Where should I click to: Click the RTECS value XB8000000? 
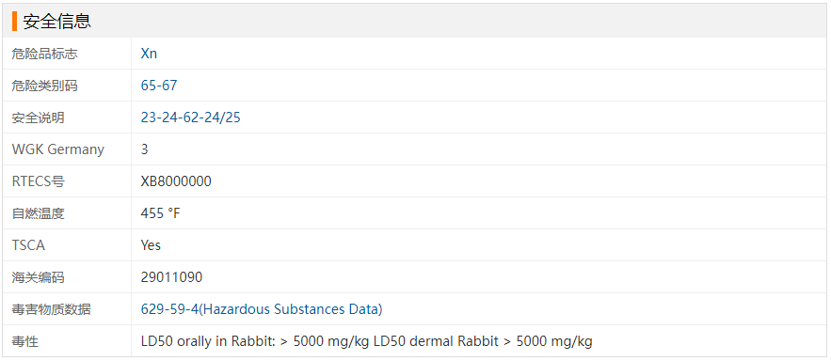176,181
